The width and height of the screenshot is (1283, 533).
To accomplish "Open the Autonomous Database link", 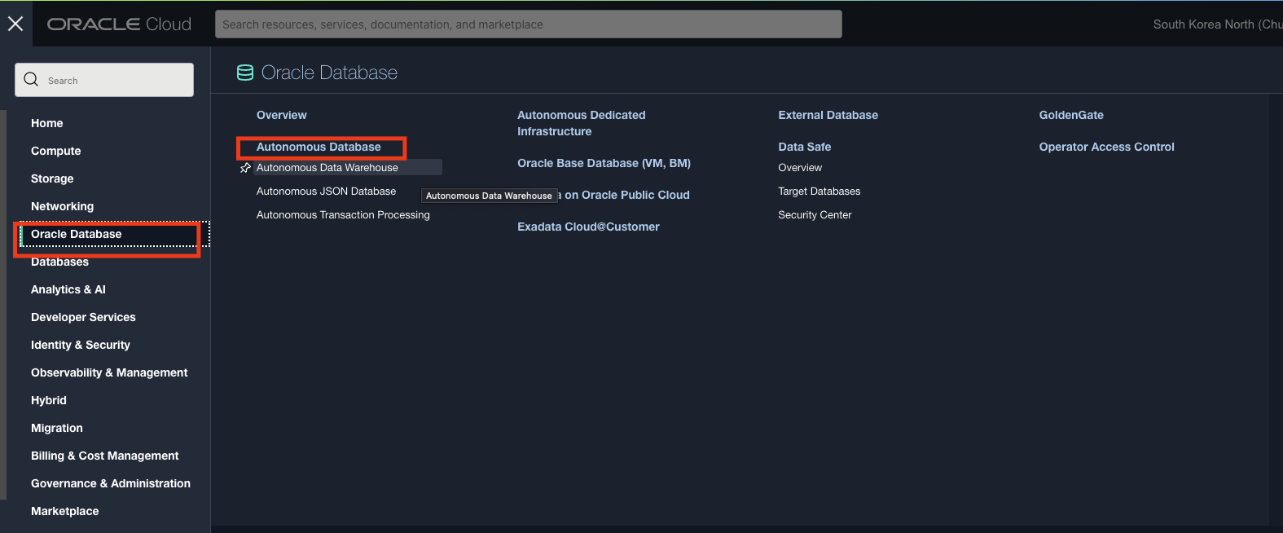I will [319, 147].
